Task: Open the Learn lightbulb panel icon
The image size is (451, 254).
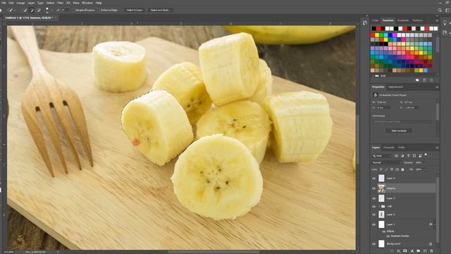Action: (x=445, y=23)
